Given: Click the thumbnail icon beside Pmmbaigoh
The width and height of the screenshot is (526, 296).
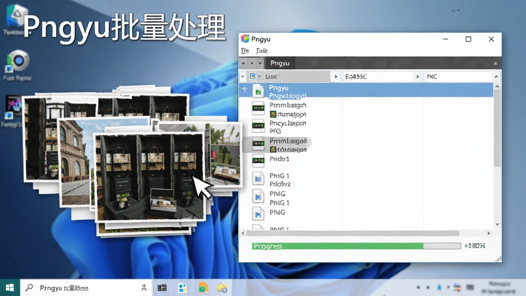Looking at the screenshot, I should click(x=258, y=108).
